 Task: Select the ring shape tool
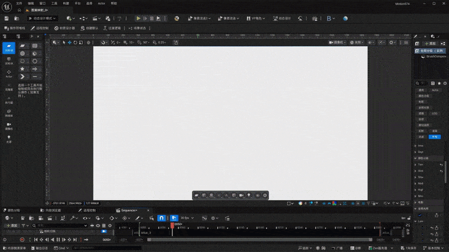(x=35, y=61)
